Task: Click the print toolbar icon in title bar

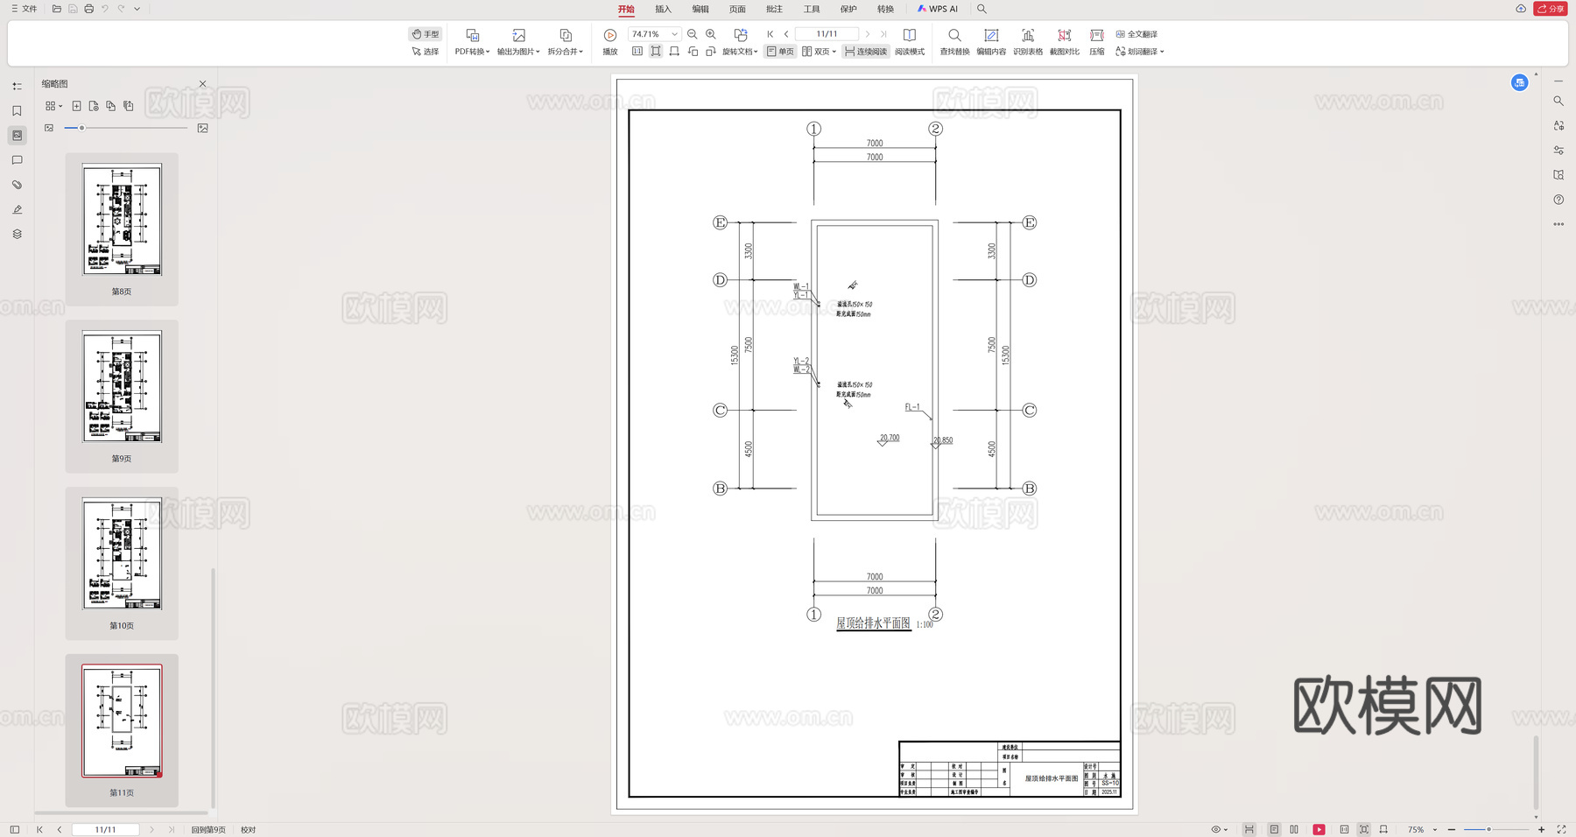Action: [88, 9]
